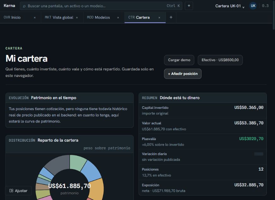Click the UK user avatar
Screen dimensions: 275x200
click(253, 6)
